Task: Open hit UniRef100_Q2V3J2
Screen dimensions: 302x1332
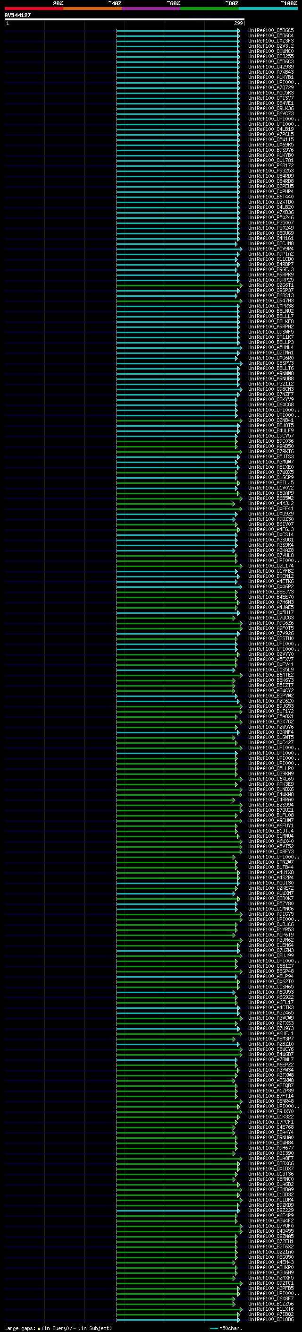Action: click(x=271, y=46)
